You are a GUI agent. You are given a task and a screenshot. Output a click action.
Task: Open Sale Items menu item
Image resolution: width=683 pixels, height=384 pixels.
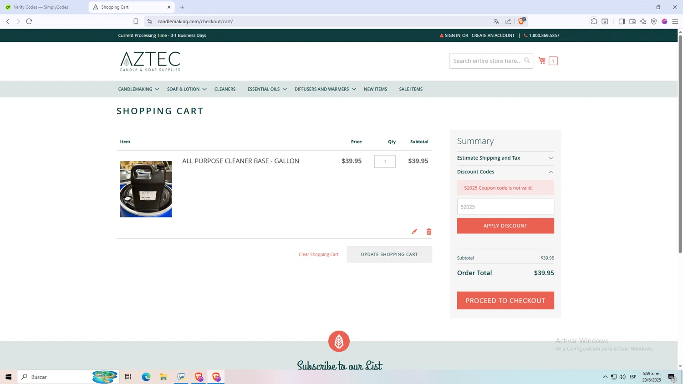point(411,89)
